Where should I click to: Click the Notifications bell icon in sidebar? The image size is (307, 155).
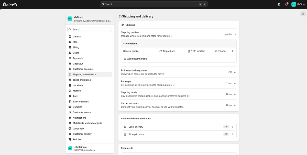click(x=70, y=118)
